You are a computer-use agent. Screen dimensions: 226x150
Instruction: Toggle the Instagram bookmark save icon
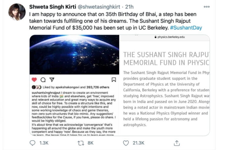(114, 80)
